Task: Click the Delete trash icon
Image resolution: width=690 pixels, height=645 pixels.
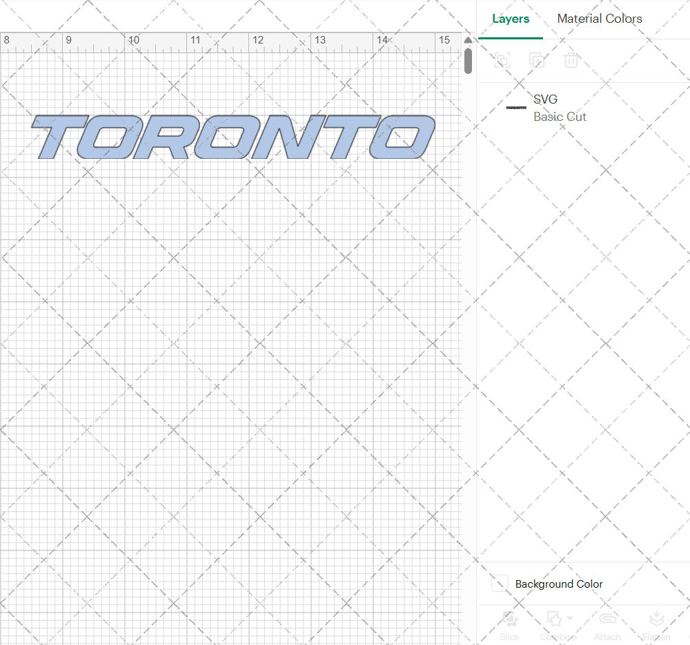Action: [571, 60]
